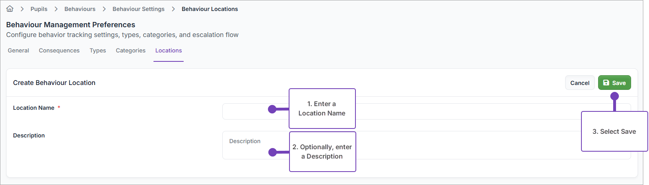This screenshot has width=649, height=185.
Task: Click inside the Description text area
Action: tap(448, 145)
